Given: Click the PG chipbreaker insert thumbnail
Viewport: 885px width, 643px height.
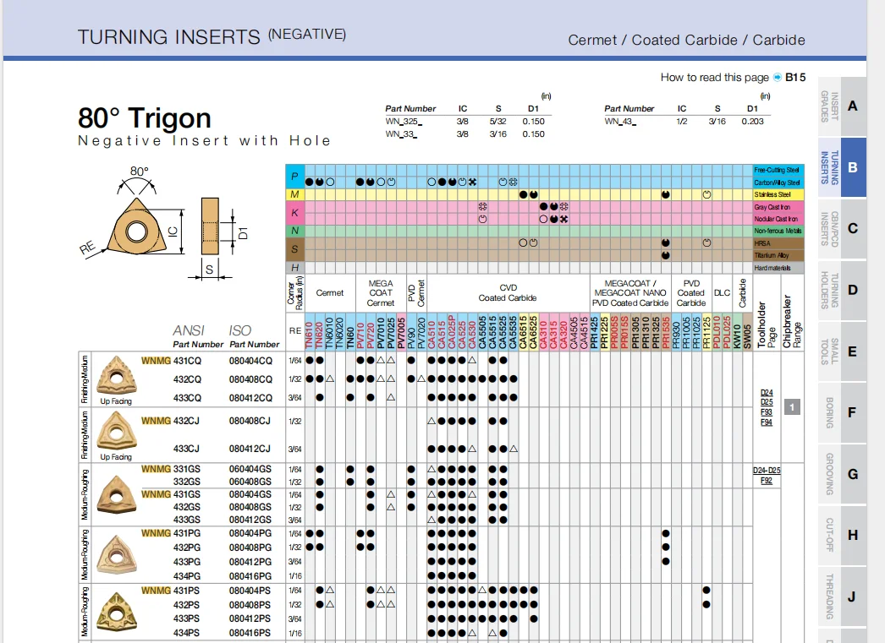Looking at the screenshot, I should coord(117,554).
